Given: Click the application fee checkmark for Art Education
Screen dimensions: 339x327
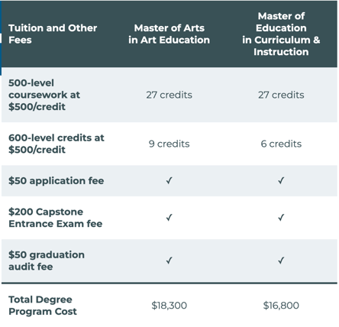Looking at the screenshot, I should click(169, 180).
